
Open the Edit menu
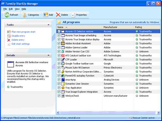11,9
